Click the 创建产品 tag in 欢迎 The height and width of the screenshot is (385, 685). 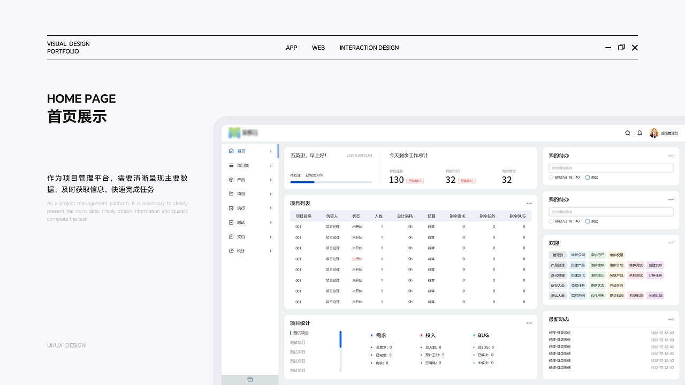click(578, 265)
